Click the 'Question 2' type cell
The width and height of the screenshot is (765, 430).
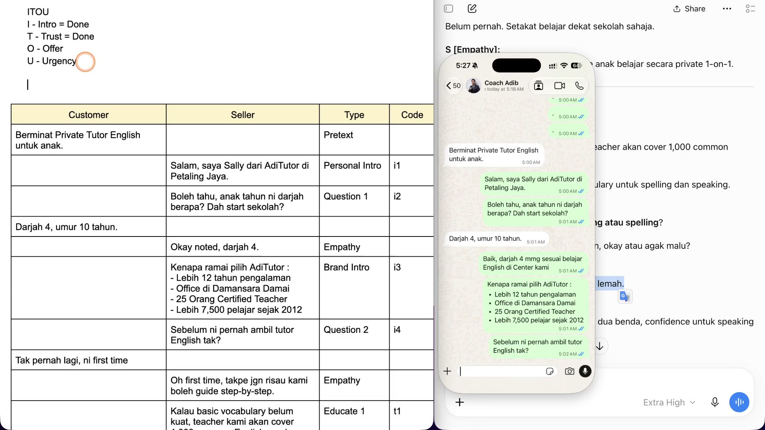(354, 335)
